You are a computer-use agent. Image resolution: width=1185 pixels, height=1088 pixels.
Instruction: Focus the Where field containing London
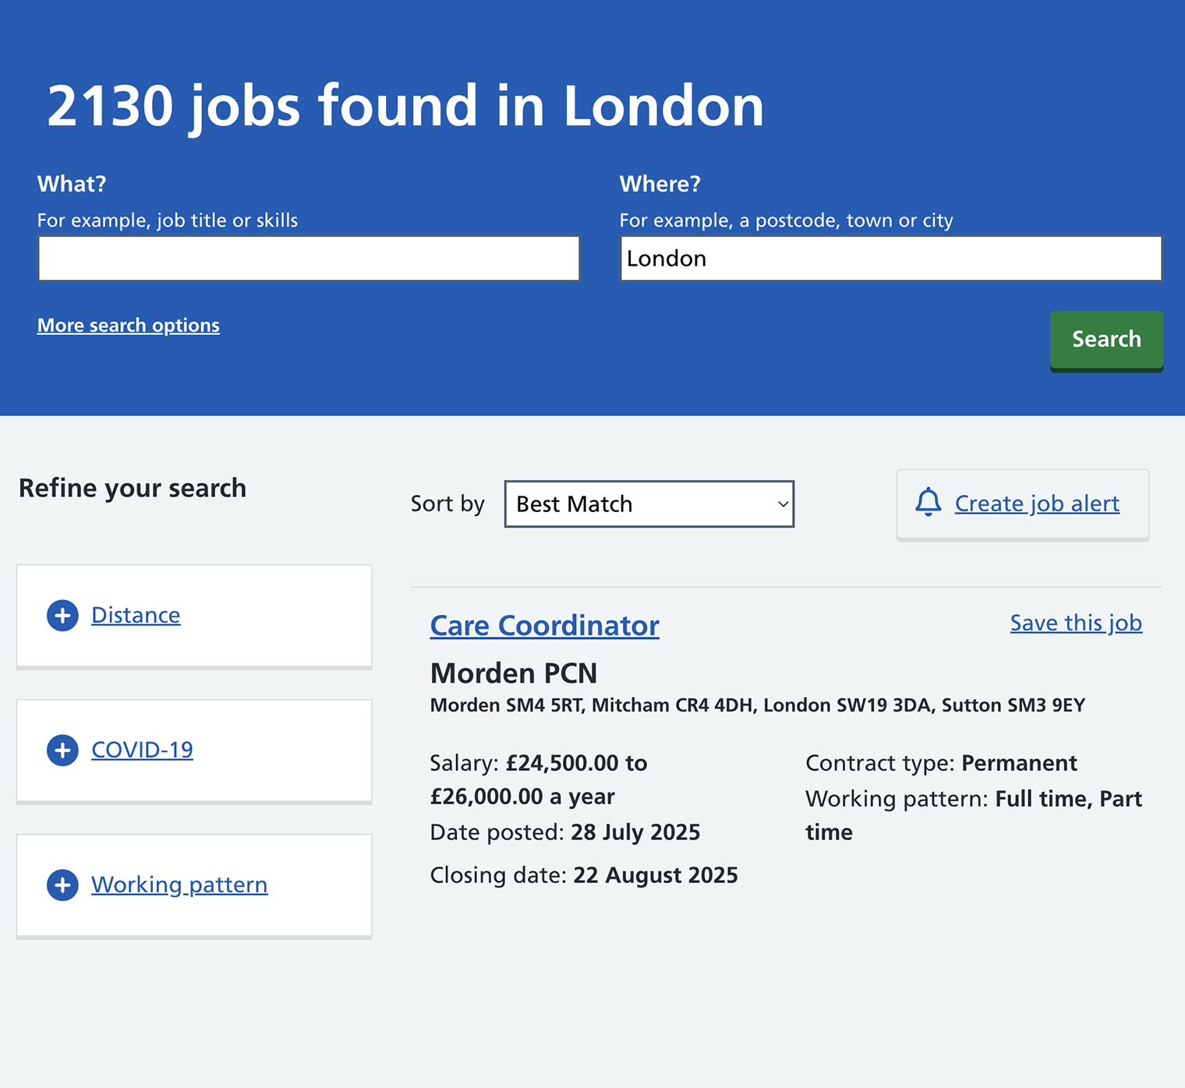890,259
